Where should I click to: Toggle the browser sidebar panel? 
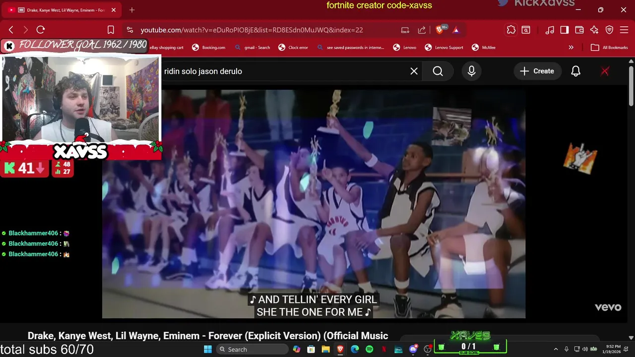[x=565, y=30]
